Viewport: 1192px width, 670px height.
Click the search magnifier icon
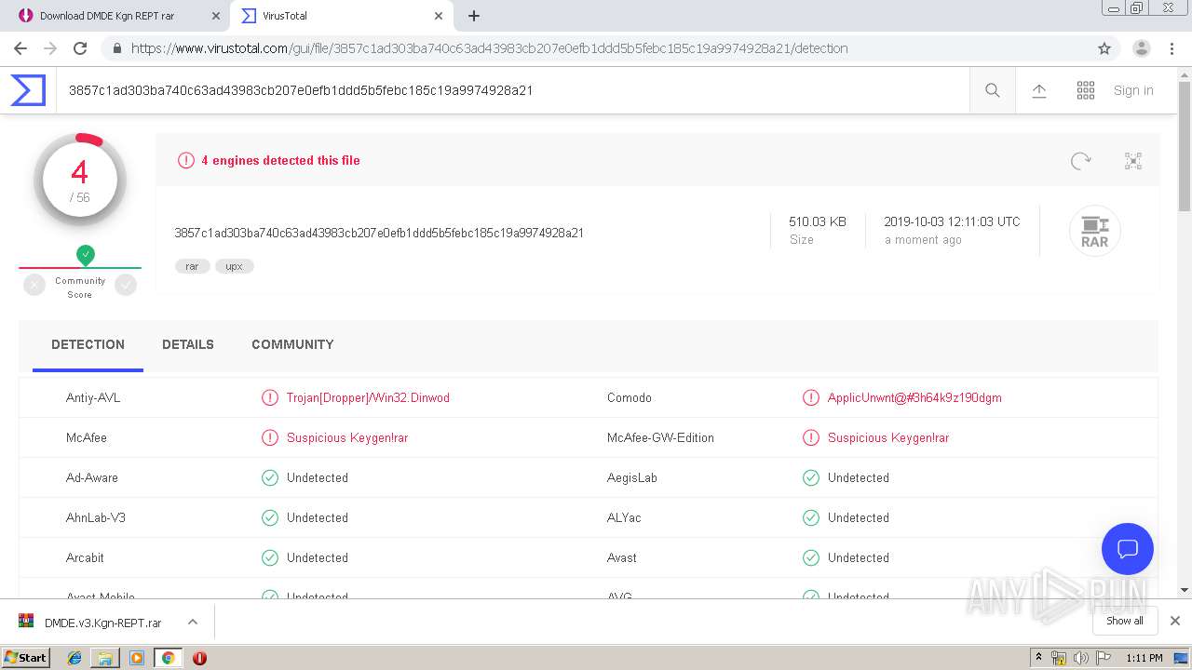[993, 90]
